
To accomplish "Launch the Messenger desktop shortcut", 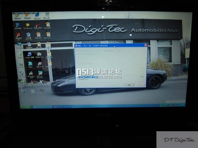I will coord(31,73).
